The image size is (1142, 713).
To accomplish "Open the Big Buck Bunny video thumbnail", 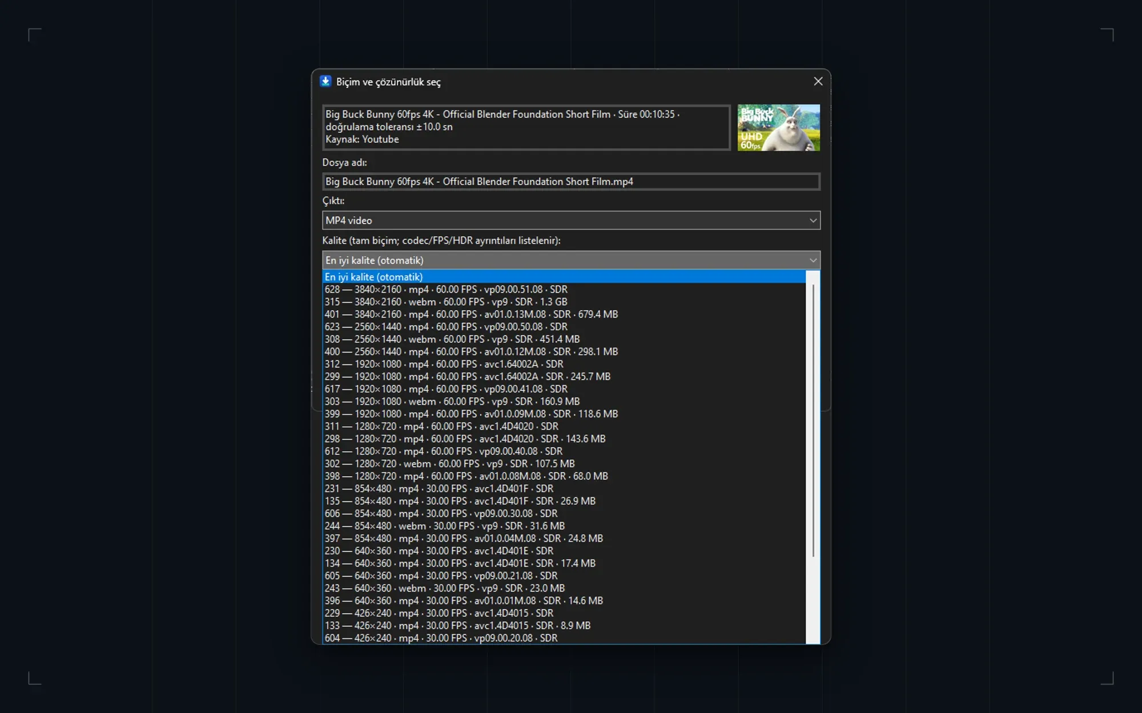I will tap(778, 127).
